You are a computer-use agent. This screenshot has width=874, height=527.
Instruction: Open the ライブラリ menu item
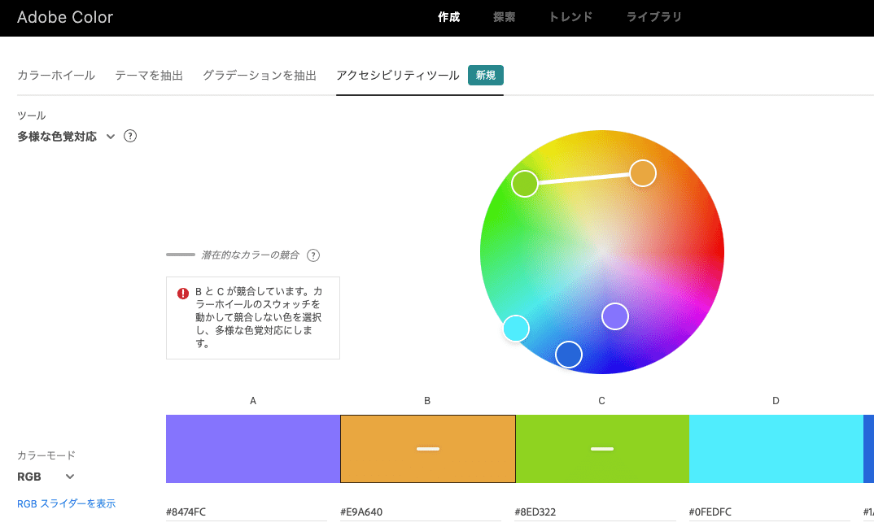(655, 17)
